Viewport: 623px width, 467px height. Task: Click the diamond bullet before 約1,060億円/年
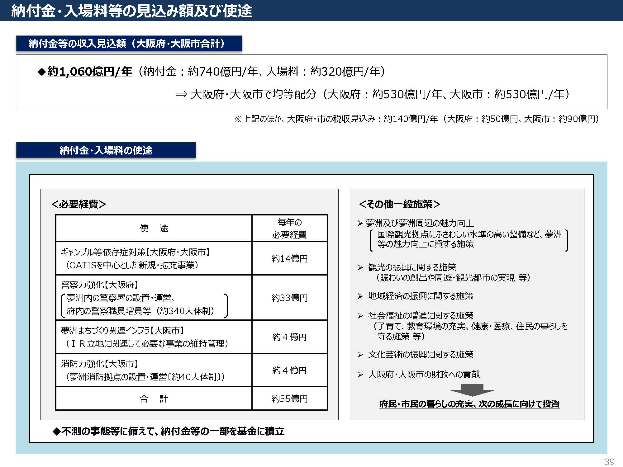(42, 72)
